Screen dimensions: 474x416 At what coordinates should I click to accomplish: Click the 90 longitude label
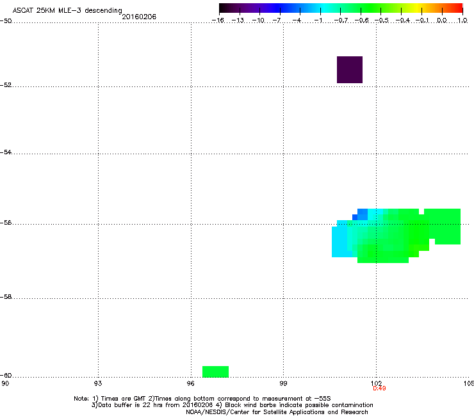click(5, 383)
